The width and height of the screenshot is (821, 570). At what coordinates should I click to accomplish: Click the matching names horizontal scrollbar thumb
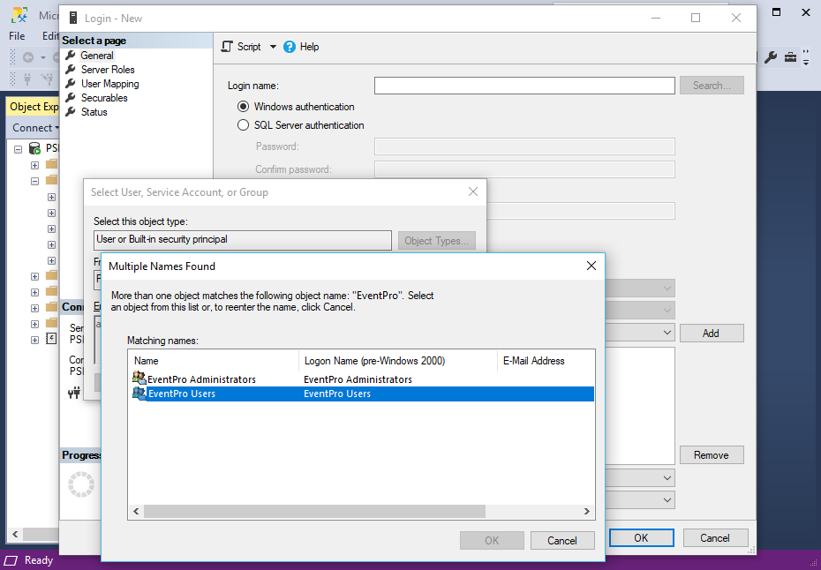314,512
